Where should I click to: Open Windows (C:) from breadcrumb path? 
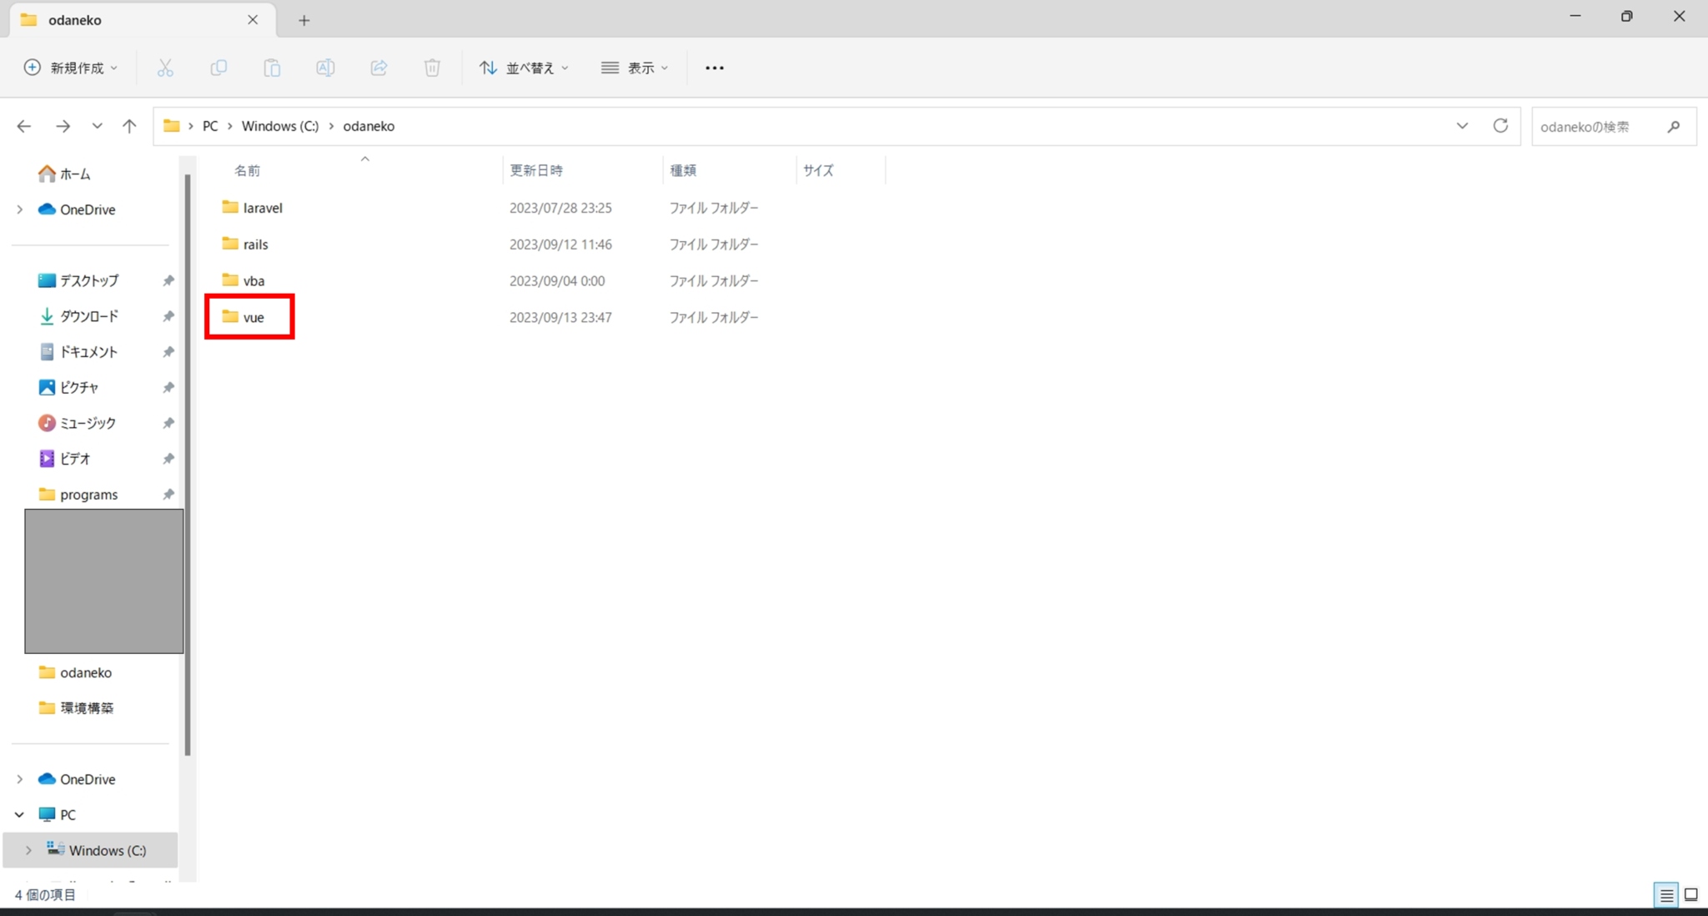[x=279, y=126]
